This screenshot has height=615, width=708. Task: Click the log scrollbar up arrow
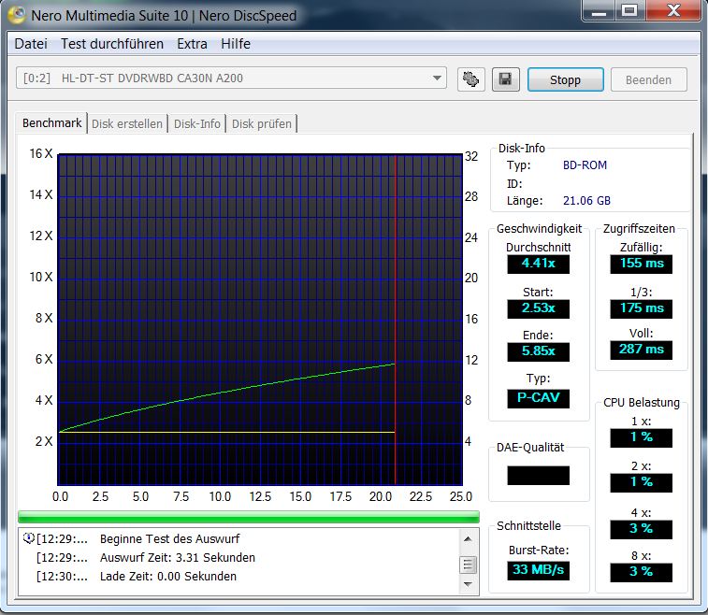[468, 538]
